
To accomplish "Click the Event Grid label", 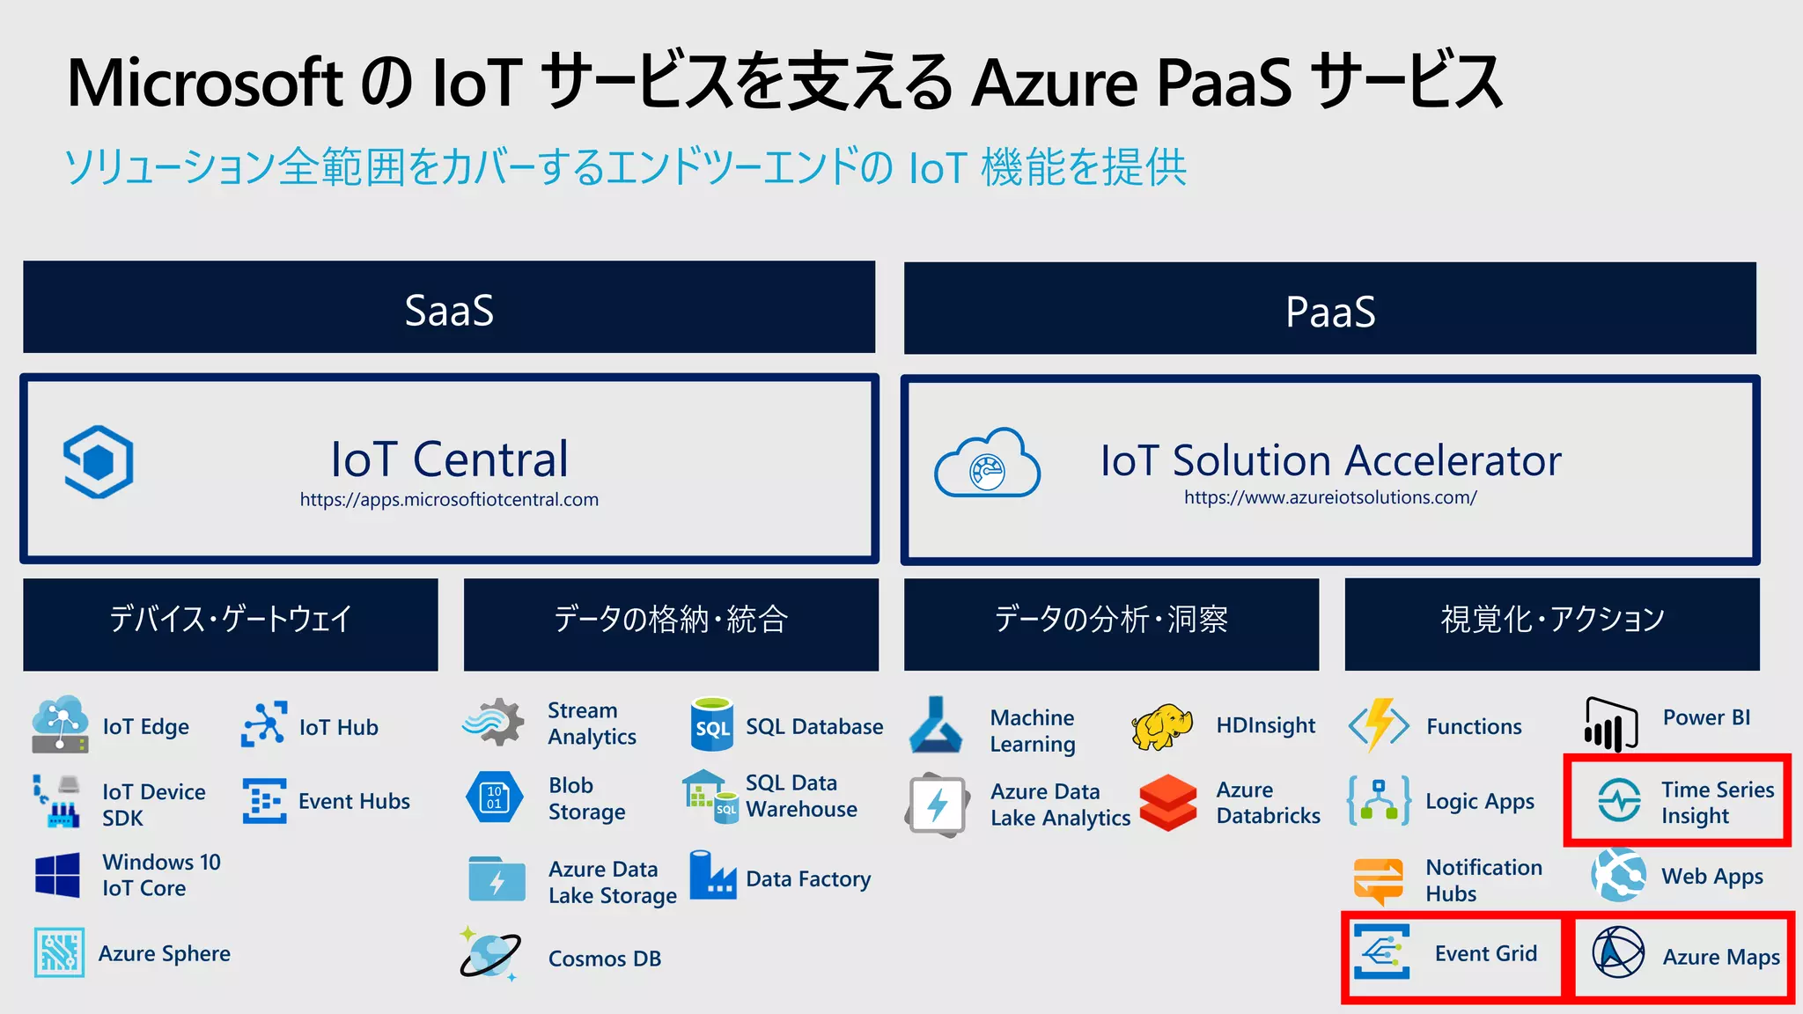I will click(x=1486, y=953).
